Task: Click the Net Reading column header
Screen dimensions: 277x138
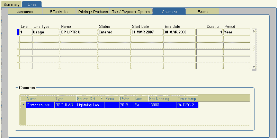Action: pyautogui.click(x=162, y=99)
